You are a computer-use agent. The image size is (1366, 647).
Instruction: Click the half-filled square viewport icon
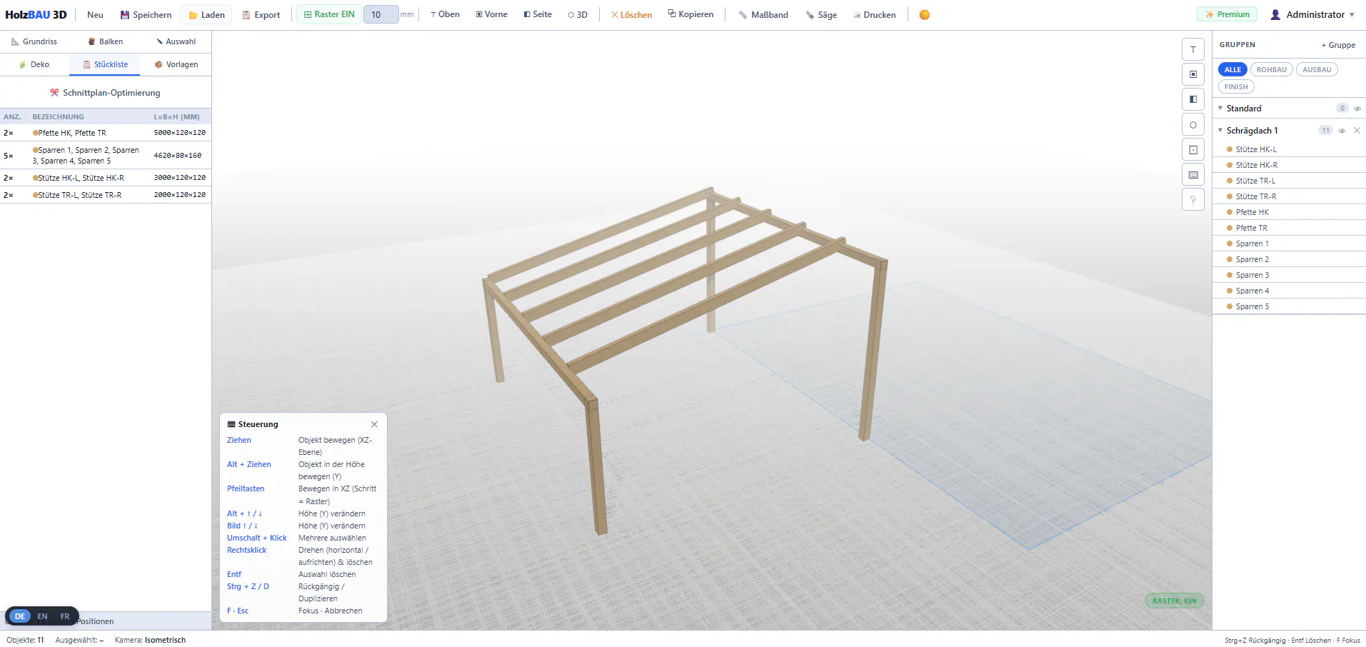pyautogui.click(x=1193, y=99)
